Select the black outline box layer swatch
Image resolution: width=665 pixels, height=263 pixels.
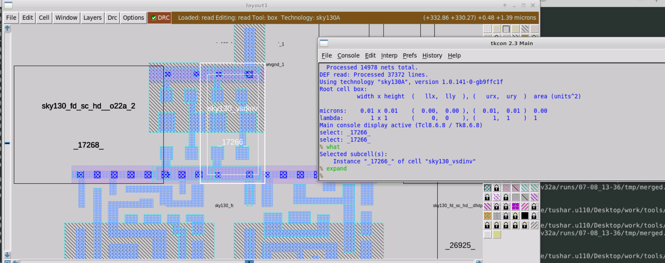(x=506, y=29)
